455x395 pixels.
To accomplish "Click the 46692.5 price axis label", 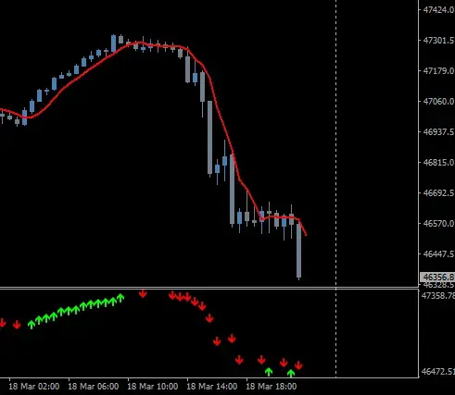I will click(438, 192).
